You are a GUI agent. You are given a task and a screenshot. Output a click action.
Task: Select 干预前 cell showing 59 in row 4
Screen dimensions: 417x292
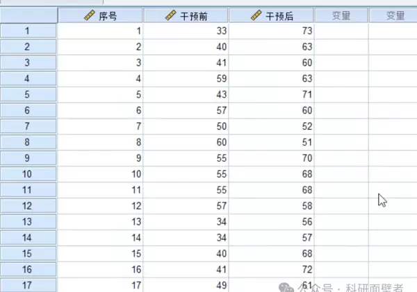tap(186, 78)
